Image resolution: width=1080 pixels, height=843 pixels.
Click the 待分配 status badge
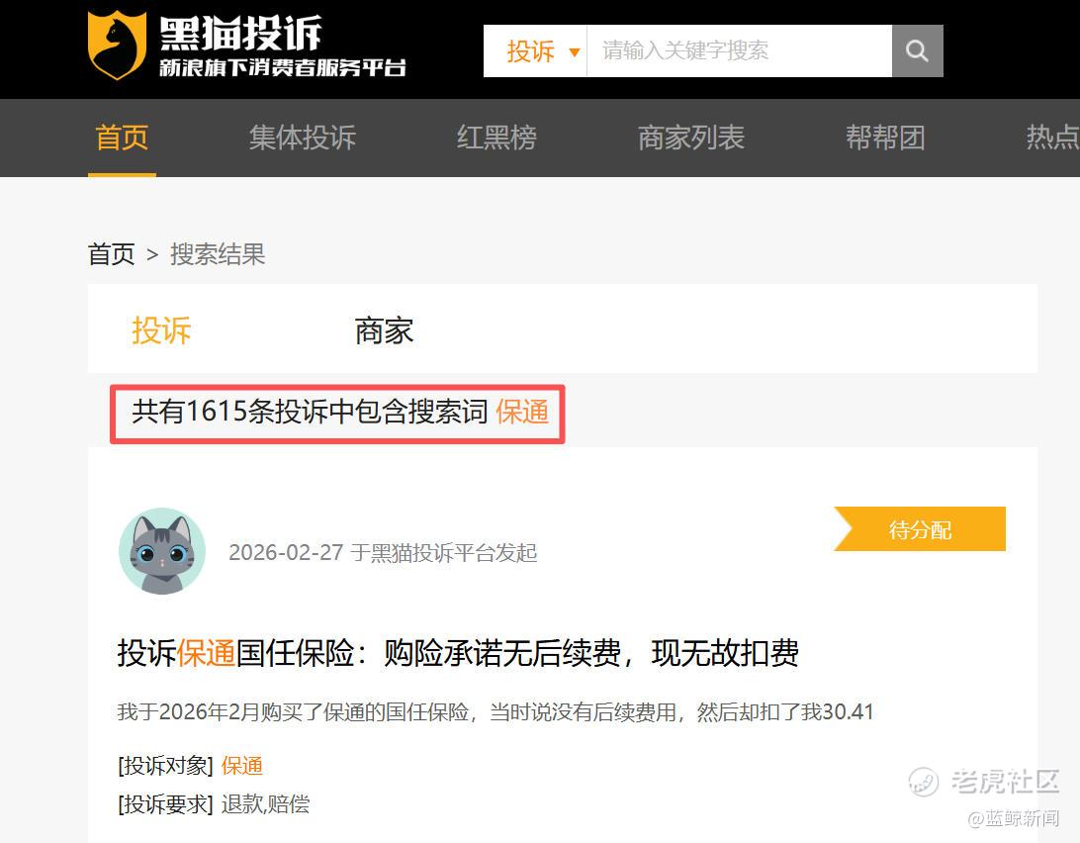point(920,528)
